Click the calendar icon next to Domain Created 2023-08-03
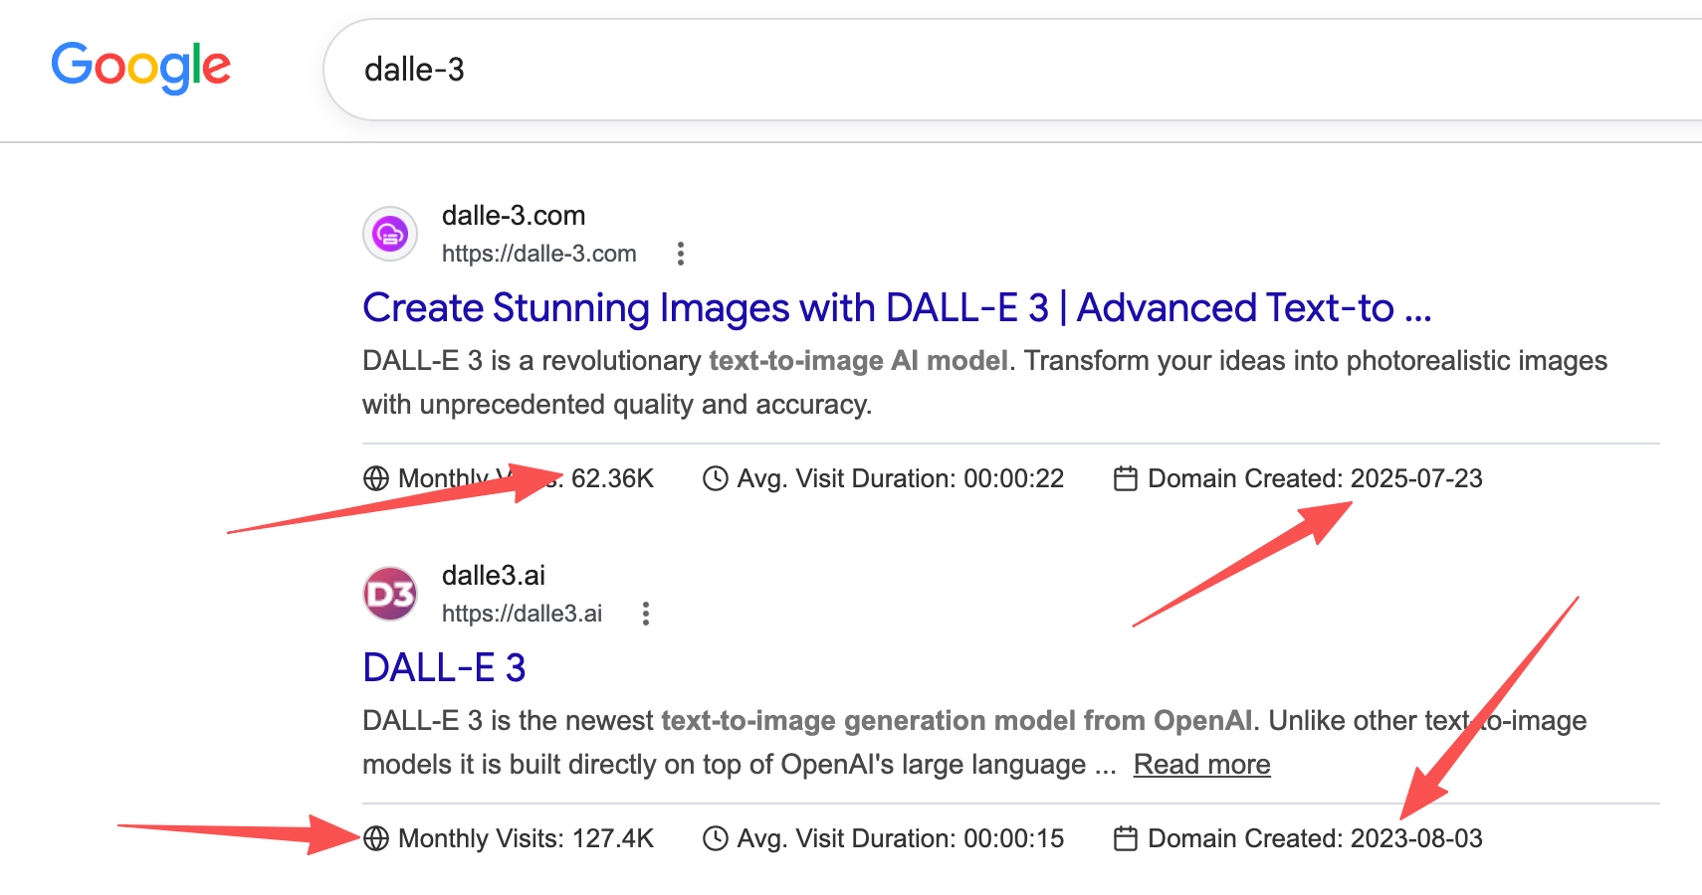The image size is (1702, 895). 1126,838
